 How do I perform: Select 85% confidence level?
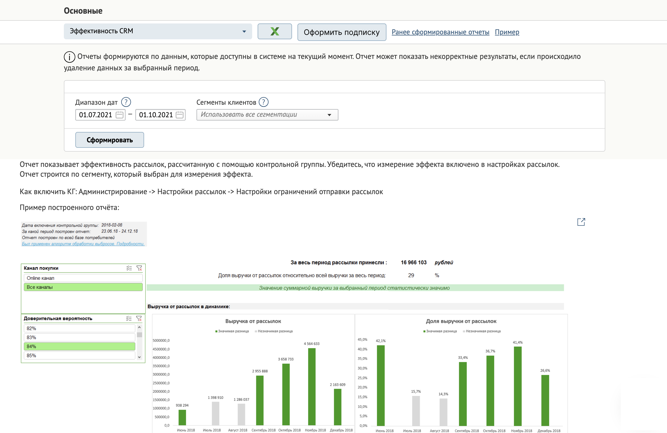(x=80, y=355)
